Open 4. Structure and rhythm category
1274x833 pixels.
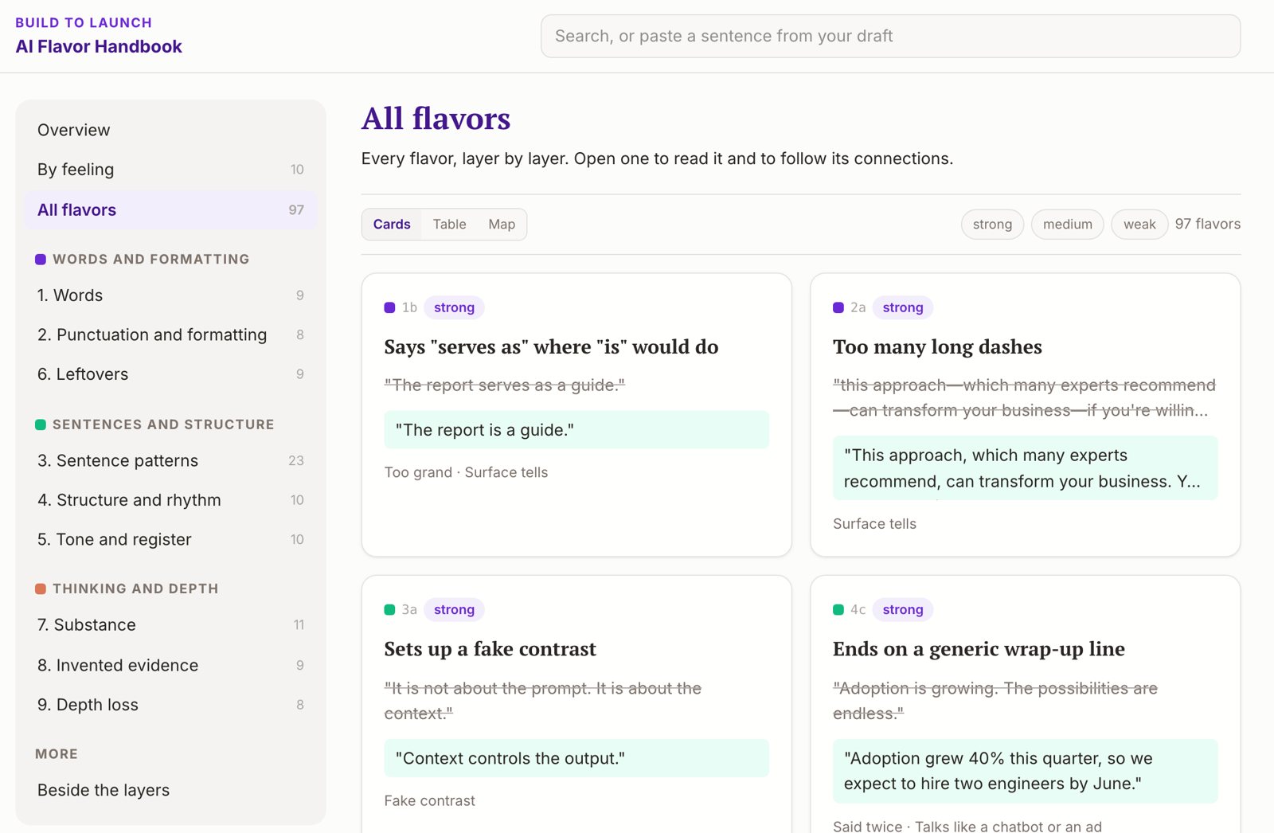170,500
